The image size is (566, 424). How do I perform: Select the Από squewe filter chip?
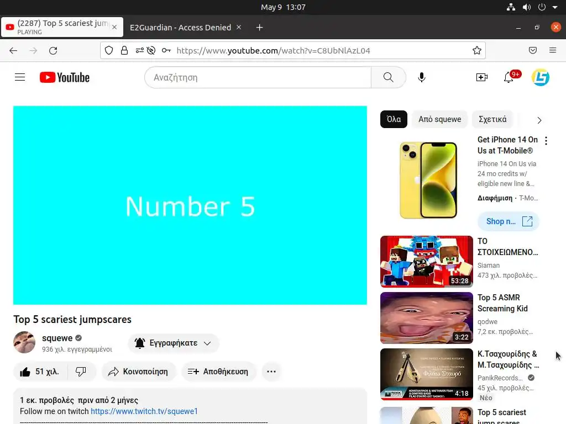coord(439,119)
